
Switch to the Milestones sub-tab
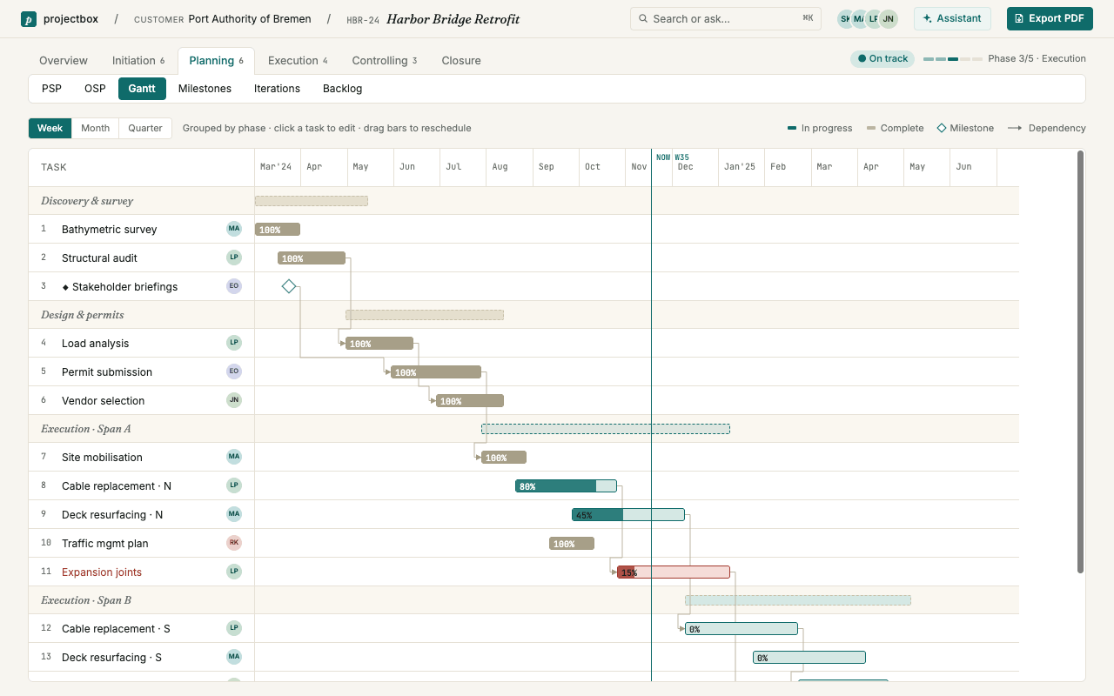tap(205, 89)
